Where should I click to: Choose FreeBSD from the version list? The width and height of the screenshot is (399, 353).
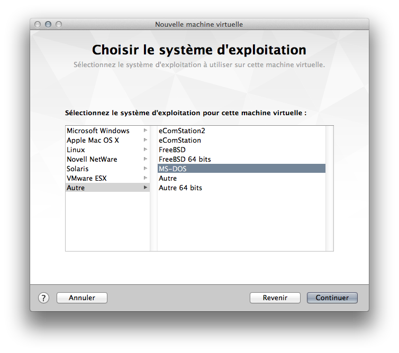241,150
